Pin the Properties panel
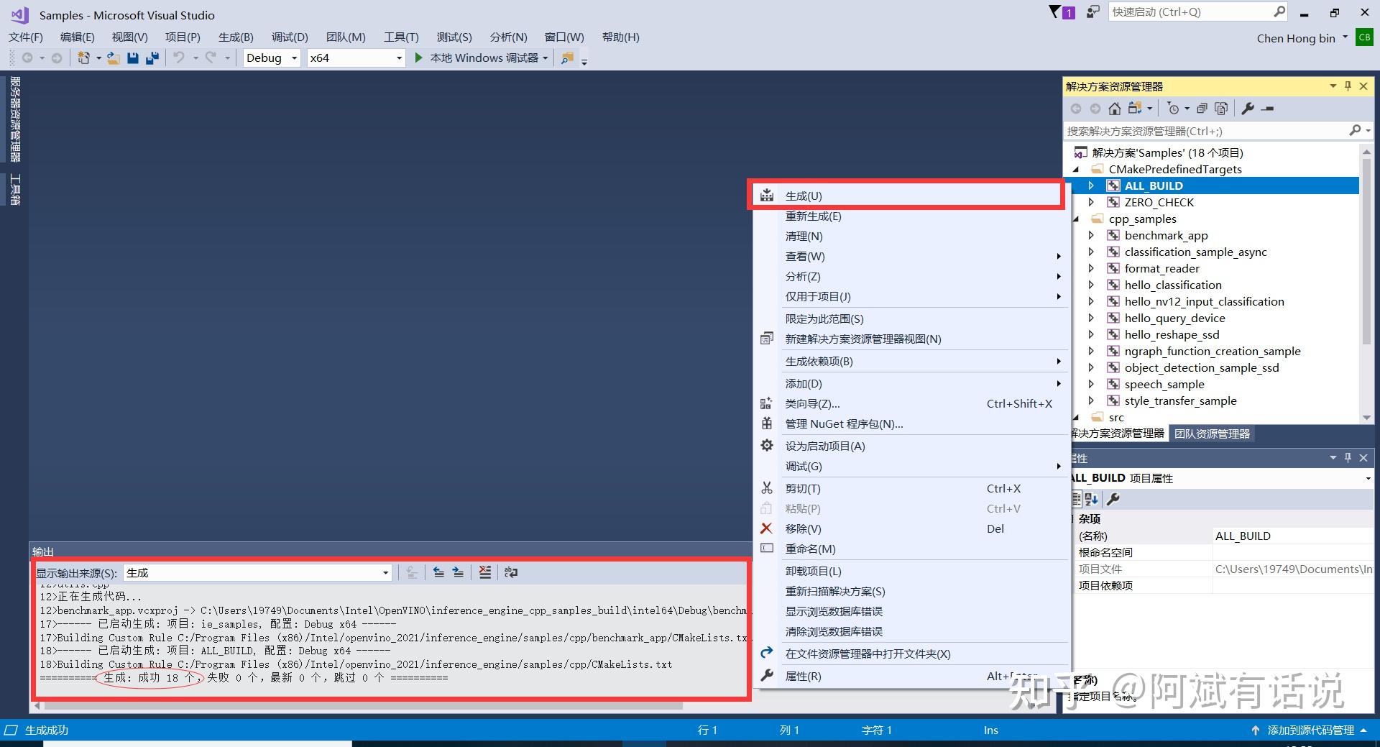 (x=1348, y=458)
